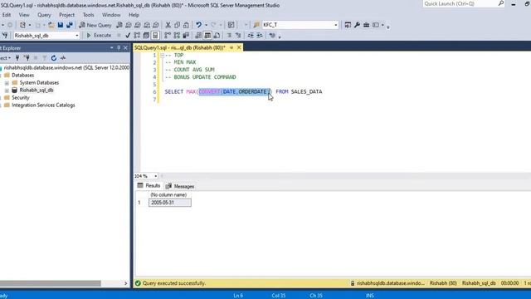
Task: Click the 2005-05-31 result cell
Action: click(169, 203)
